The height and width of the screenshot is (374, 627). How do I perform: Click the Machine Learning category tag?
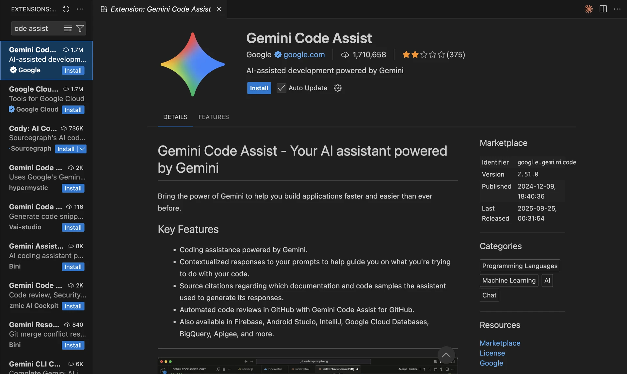[x=508, y=280]
